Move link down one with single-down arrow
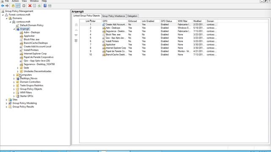Image resolution: width=271 pixels, height=152 pixels. coord(76,35)
